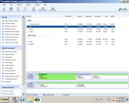Collapse the Wizards panel

pyautogui.click(x=21, y=17)
